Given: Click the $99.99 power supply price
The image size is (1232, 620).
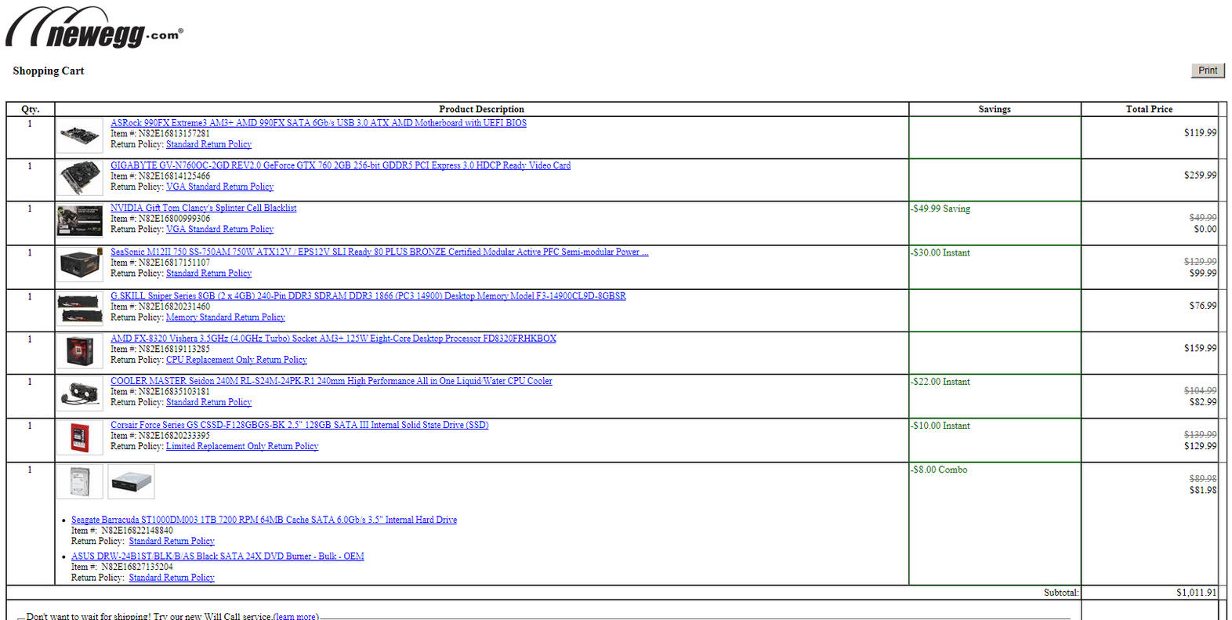Looking at the screenshot, I should click(1203, 273).
